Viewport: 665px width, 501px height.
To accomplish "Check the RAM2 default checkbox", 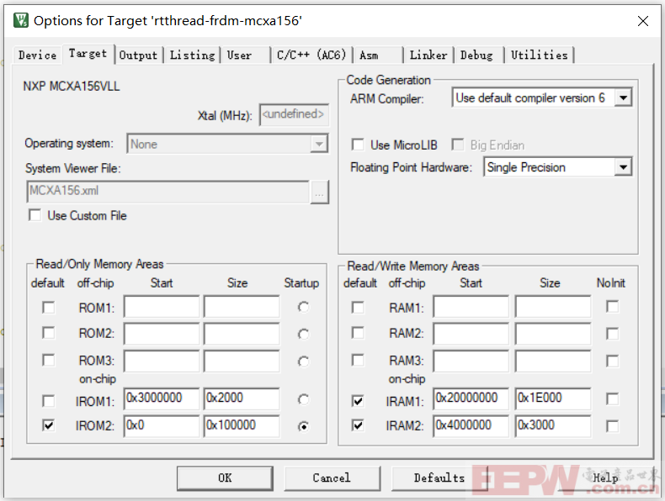I will click(x=358, y=333).
